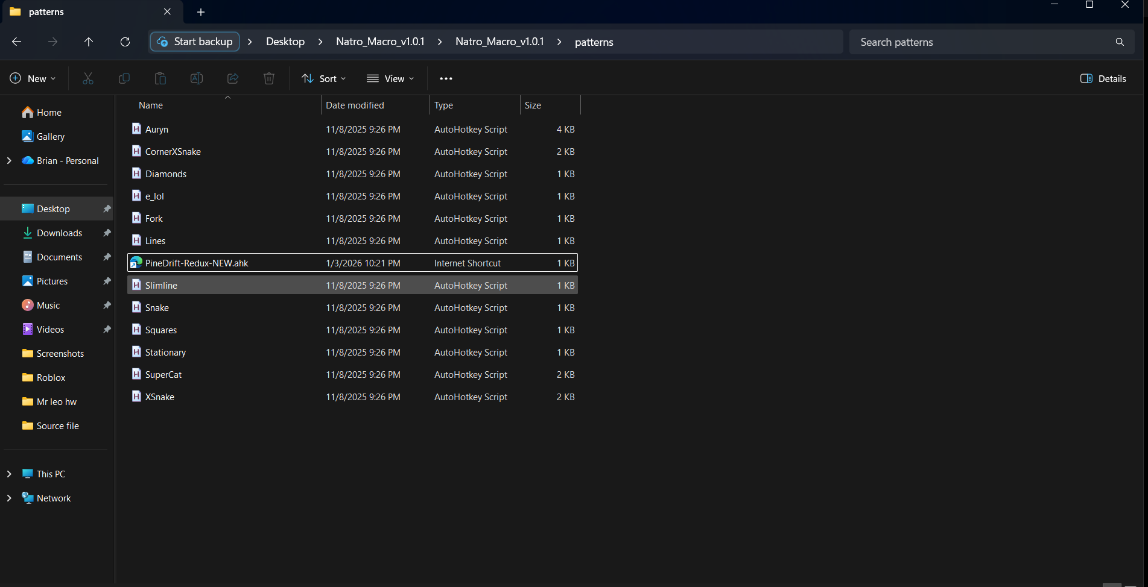Toggle the Details pane
Viewport: 1148px width, 587px height.
pyautogui.click(x=1103, y=78)
